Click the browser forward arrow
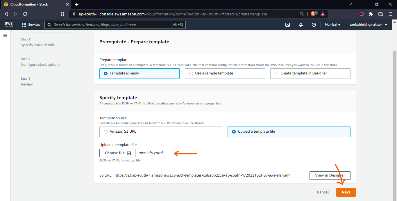 click(x=16, y=14)
